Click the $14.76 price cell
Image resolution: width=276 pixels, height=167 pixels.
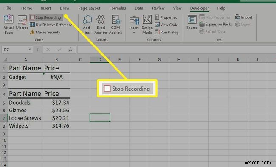click(x=56, y=126)
